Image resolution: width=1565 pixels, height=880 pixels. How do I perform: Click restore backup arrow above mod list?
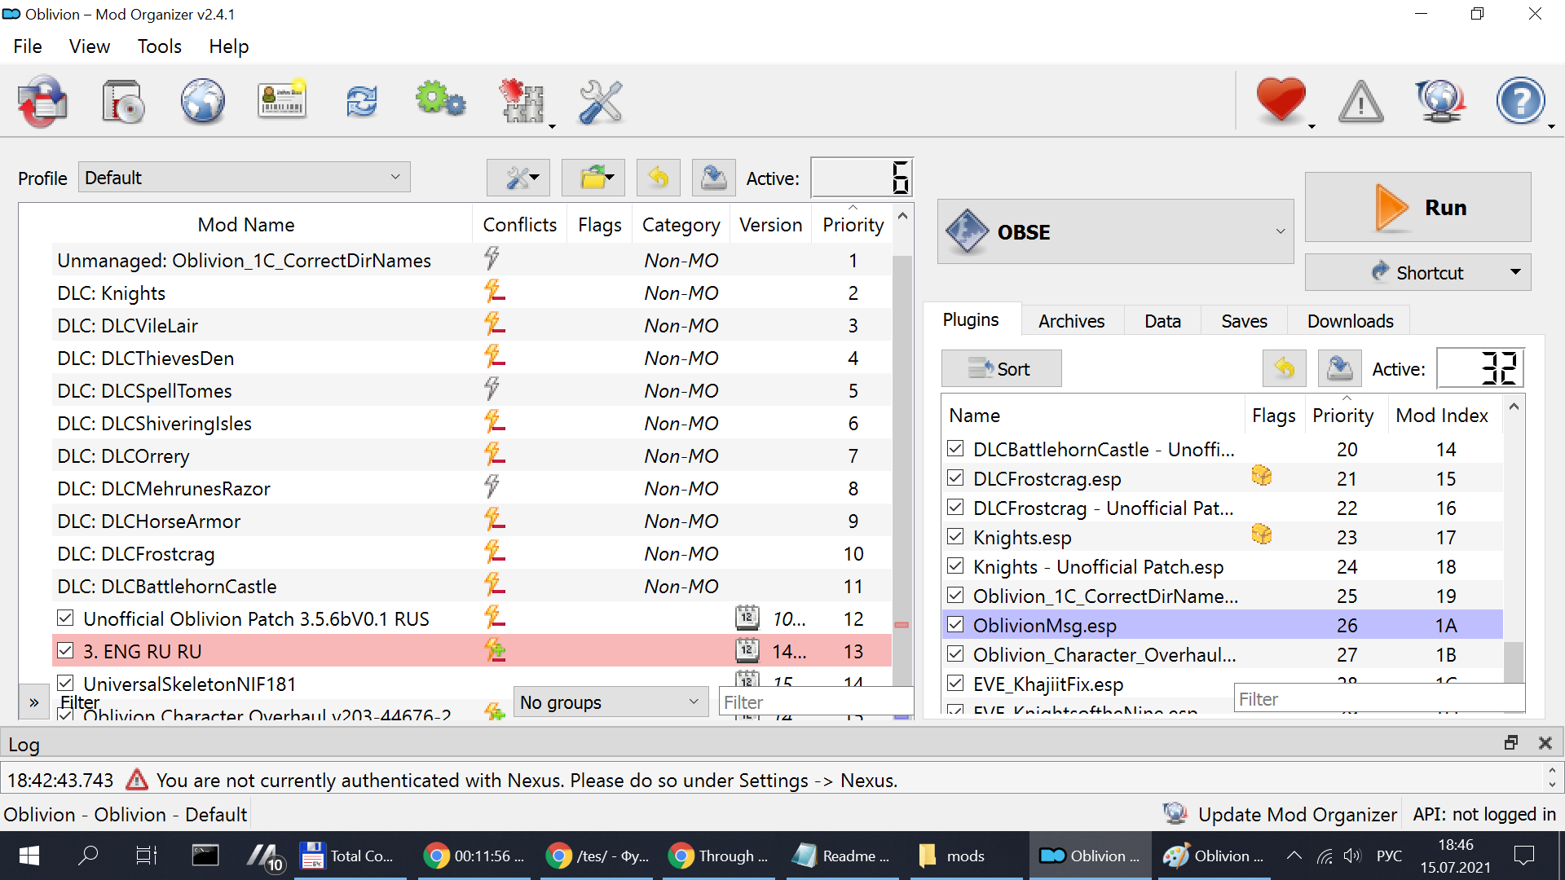coord(659,178)
